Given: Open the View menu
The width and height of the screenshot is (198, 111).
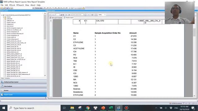Looking at the screenshot, I should pyautogui.click(x=27, y=5).
